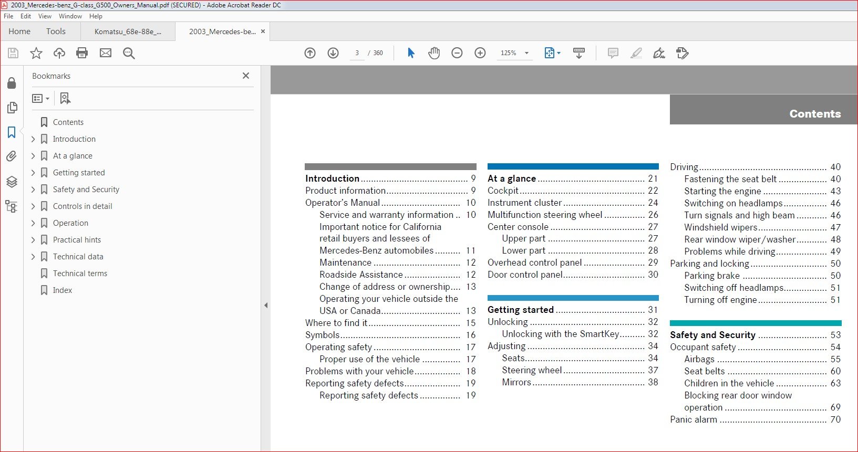Open the sign document pen tool

(659, 53)
